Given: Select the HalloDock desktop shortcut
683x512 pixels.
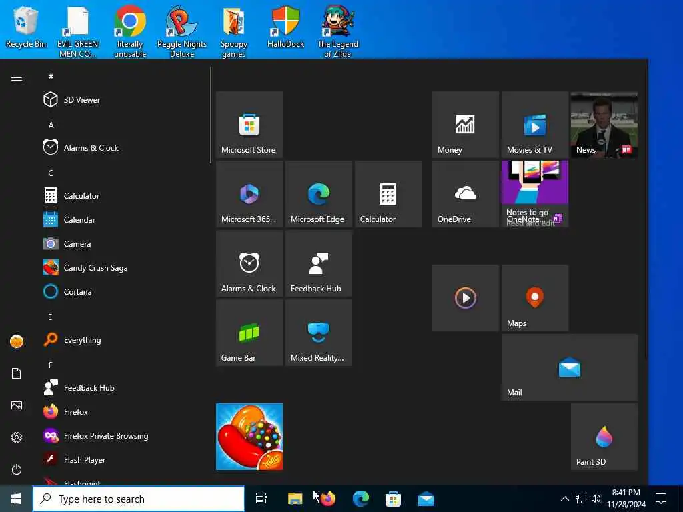Looking at the screenshot, I should pos(285,28).
